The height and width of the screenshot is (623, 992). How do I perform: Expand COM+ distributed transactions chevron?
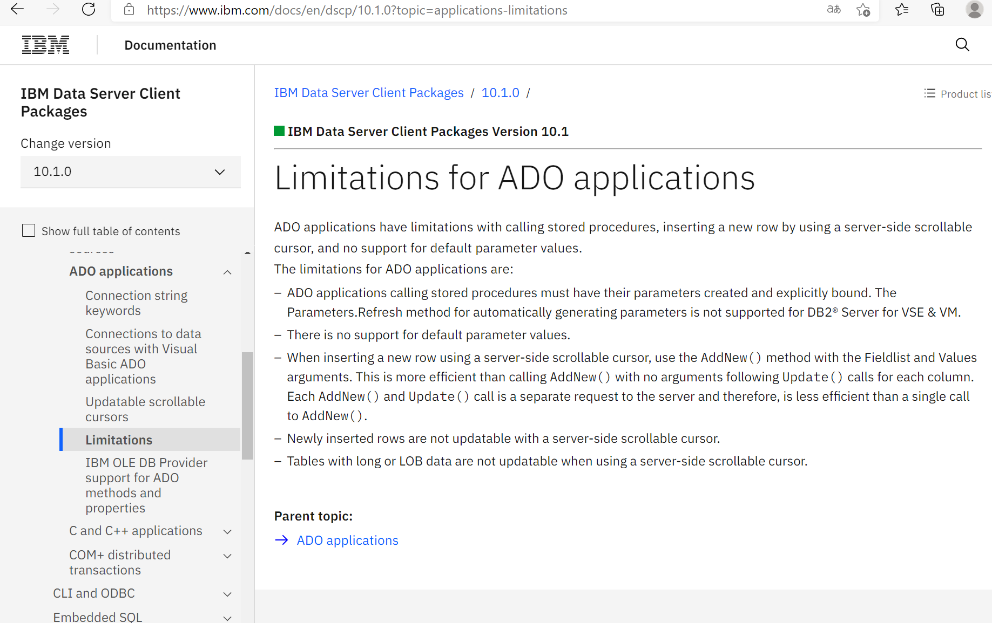[227, 556]
